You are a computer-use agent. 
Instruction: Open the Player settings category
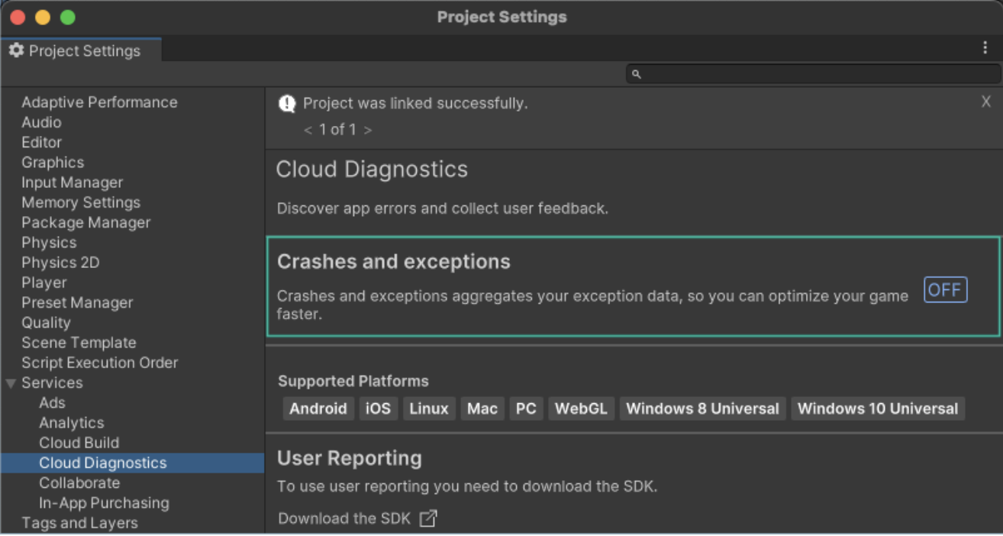coord(44,283)
